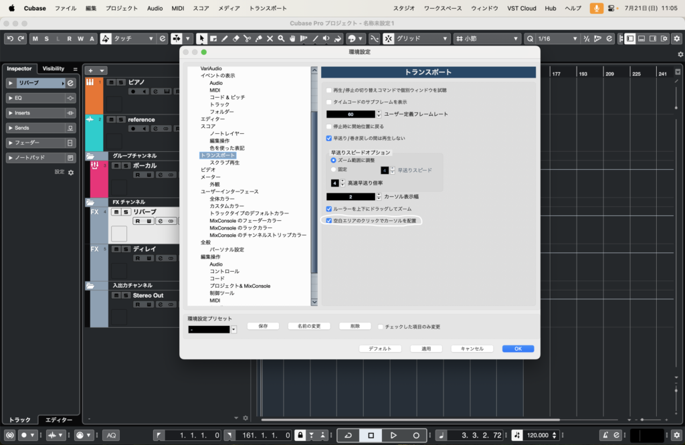This screenshot has width=685, height=445.
Task: Open the settings gear in the Inspector
Action: tap(71, 173)
